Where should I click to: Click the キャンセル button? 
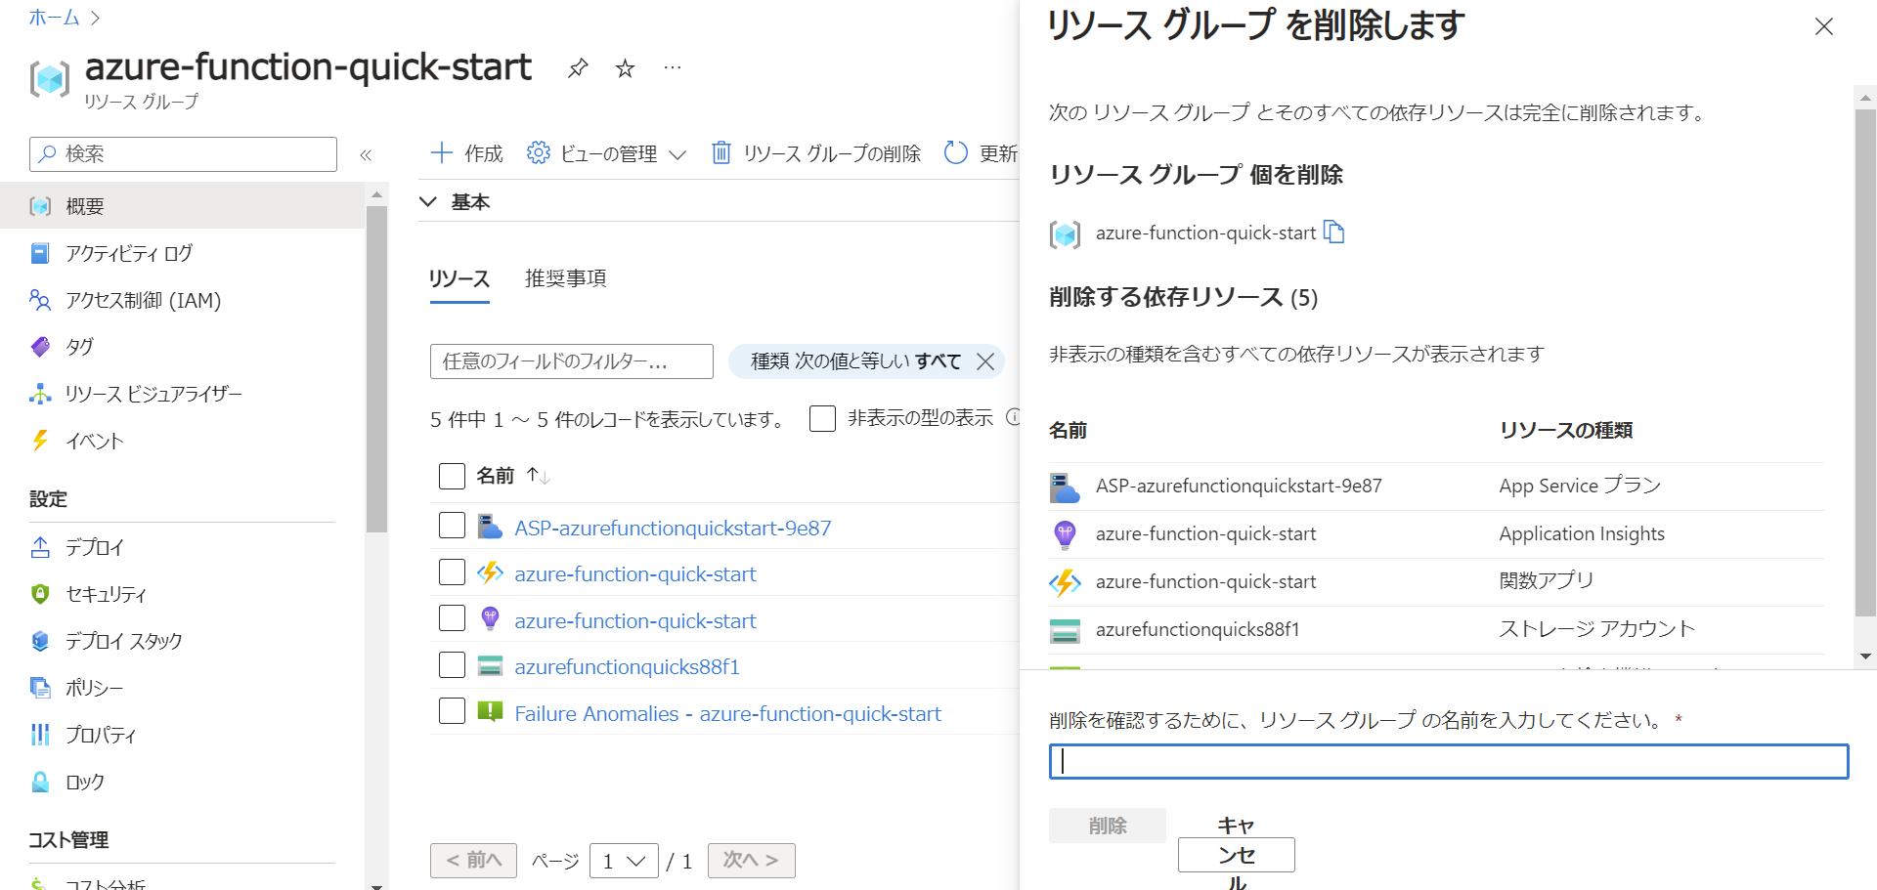[x=1235, y=854]
